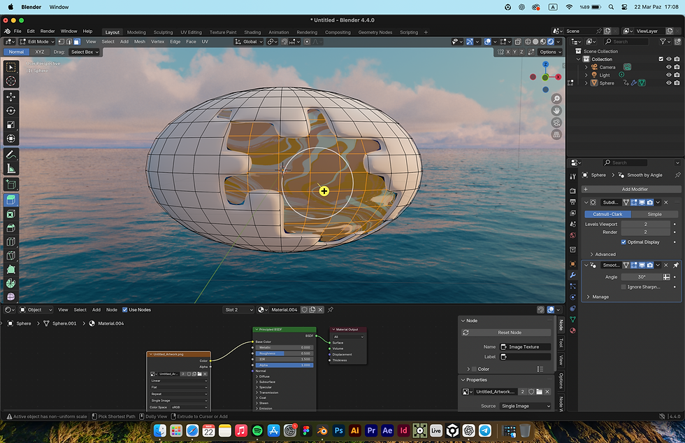Open the Source Single Image dropdown
This screenshot has height=443, width=685.
point(526,406)
